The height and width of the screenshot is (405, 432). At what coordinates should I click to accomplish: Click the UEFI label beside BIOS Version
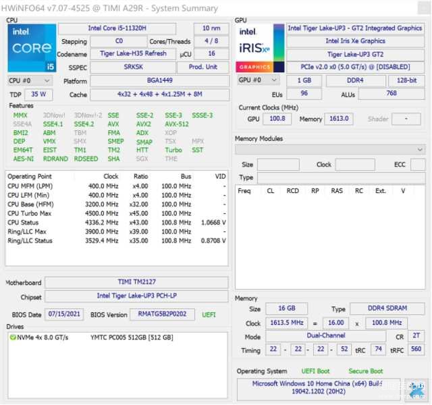pos(209,315)
